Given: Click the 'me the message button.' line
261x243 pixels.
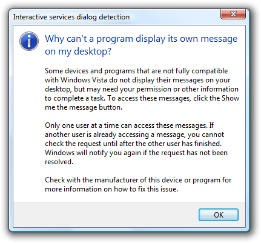Looking at the screenshot, I should coord(84,107).
